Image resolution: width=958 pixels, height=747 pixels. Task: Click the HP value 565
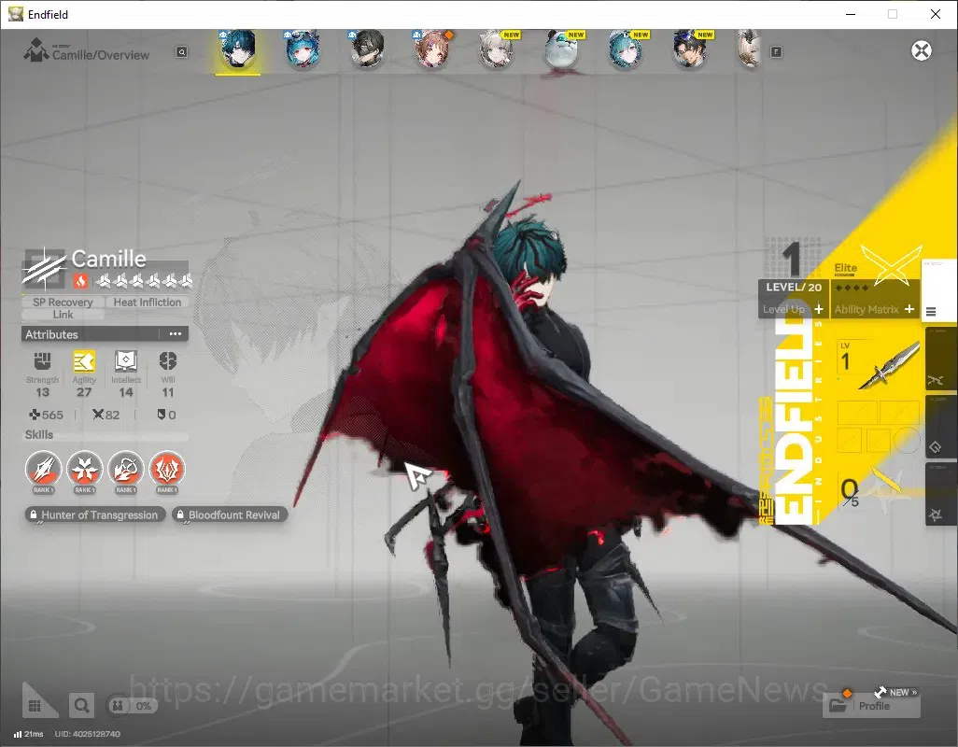pyautogui.click(x=47, y=415)
